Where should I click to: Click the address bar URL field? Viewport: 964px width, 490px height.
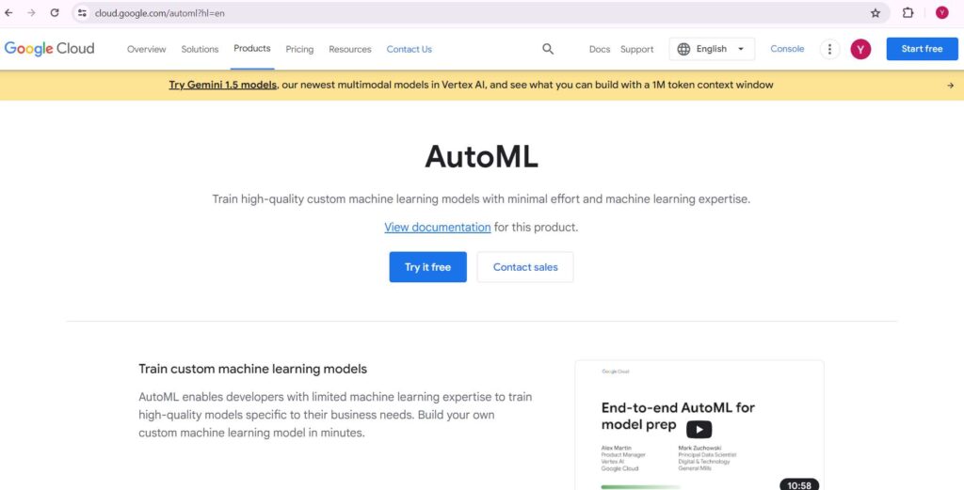pos(479,13)
